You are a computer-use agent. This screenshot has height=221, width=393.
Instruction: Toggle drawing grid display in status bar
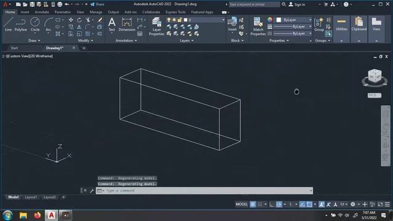coord(252,204)
